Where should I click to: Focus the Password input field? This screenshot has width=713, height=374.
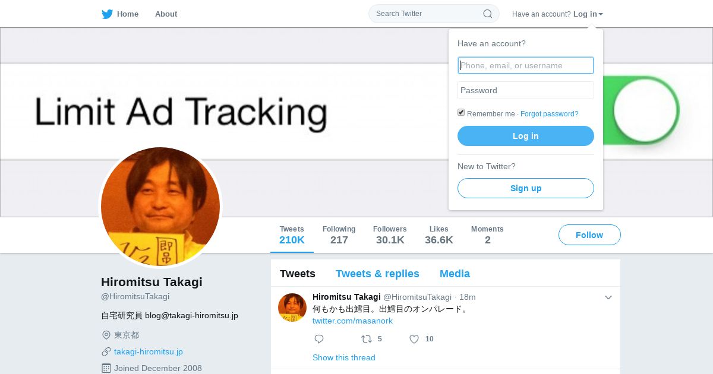526,90
